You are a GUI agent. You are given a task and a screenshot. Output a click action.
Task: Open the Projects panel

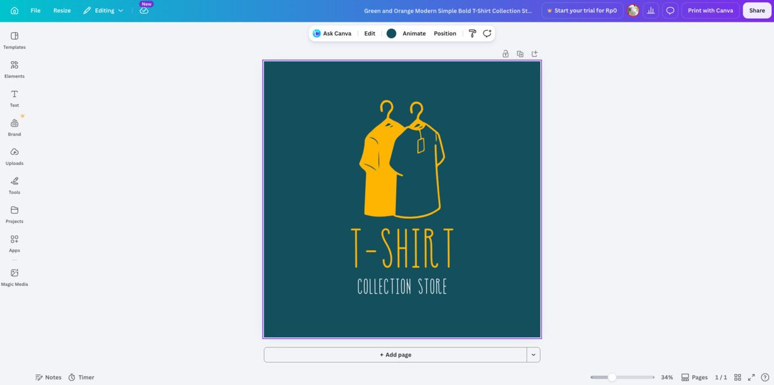pyautogui.click(x=15, y=214)
